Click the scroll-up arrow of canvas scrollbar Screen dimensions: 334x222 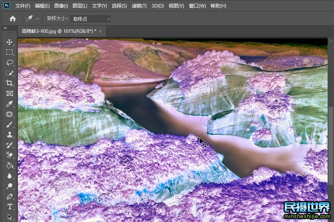pos(331,41)
